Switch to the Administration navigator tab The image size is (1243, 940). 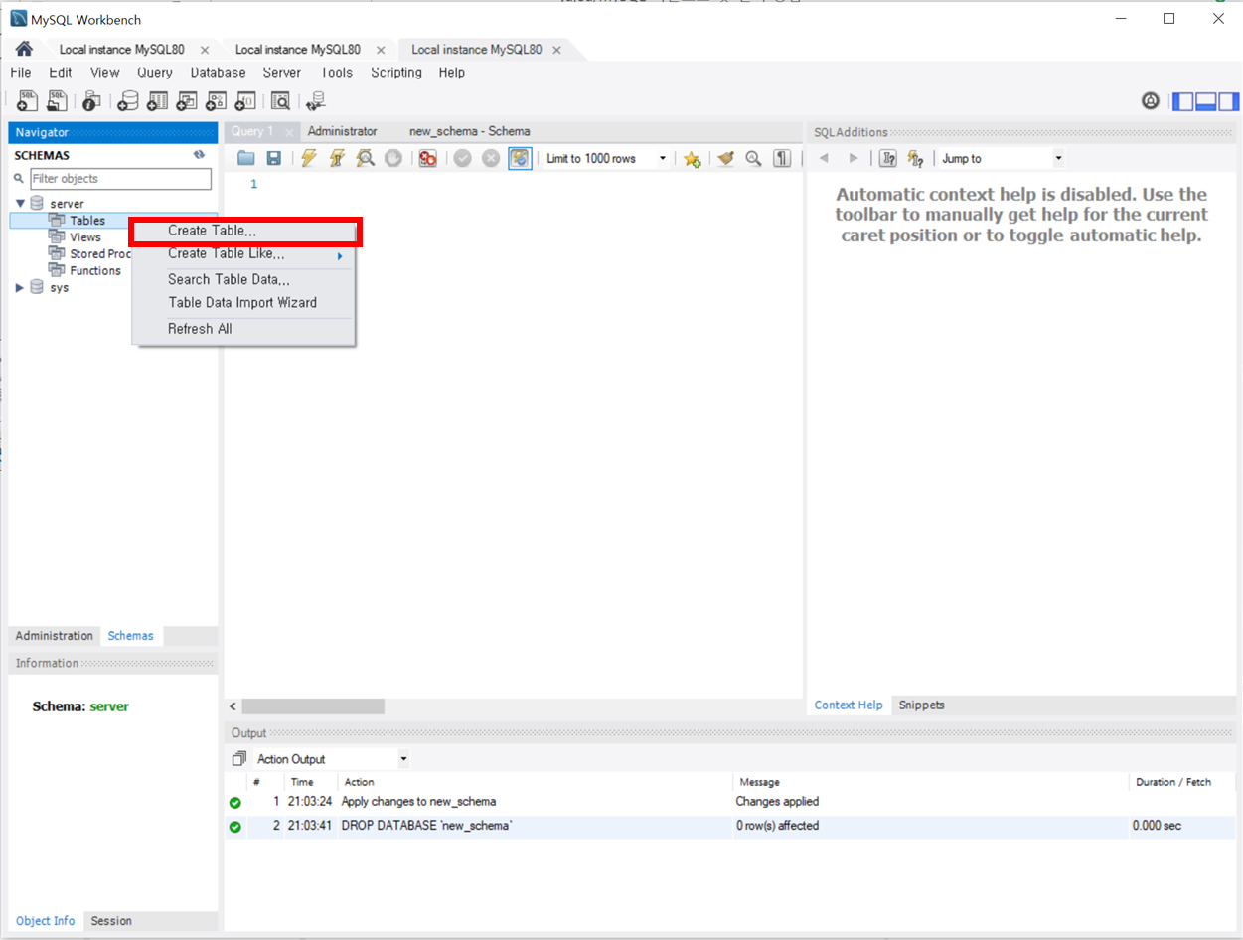(x=55, y=636)
